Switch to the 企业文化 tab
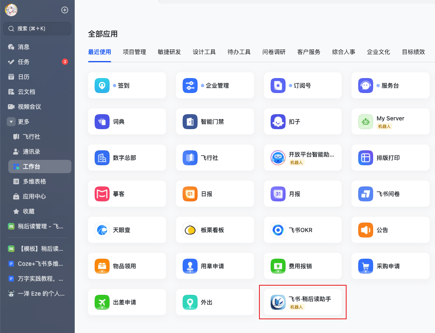Image resolution: width=435 pixels, height=333 pixels. [x=379, y=52]
